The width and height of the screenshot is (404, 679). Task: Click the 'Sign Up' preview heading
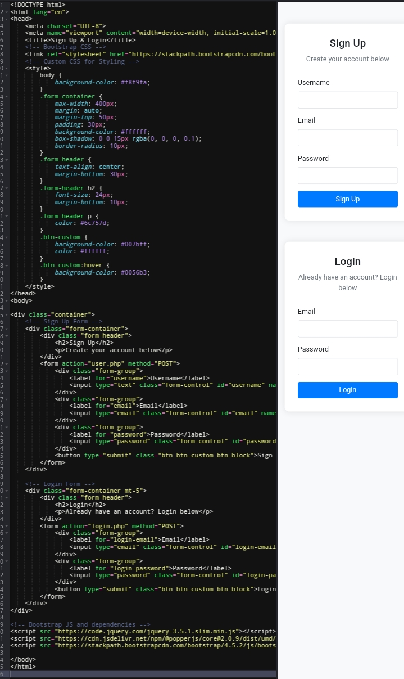point(347,43)
